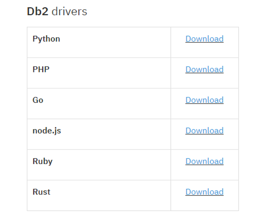Screen dimensions: 255x220
Task: Download the node.js Db2 driver
Action: [204, 131]
